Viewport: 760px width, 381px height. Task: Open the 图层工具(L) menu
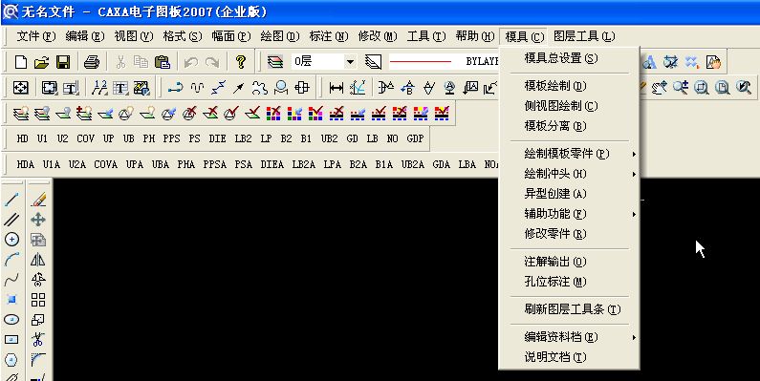[584, 36]
